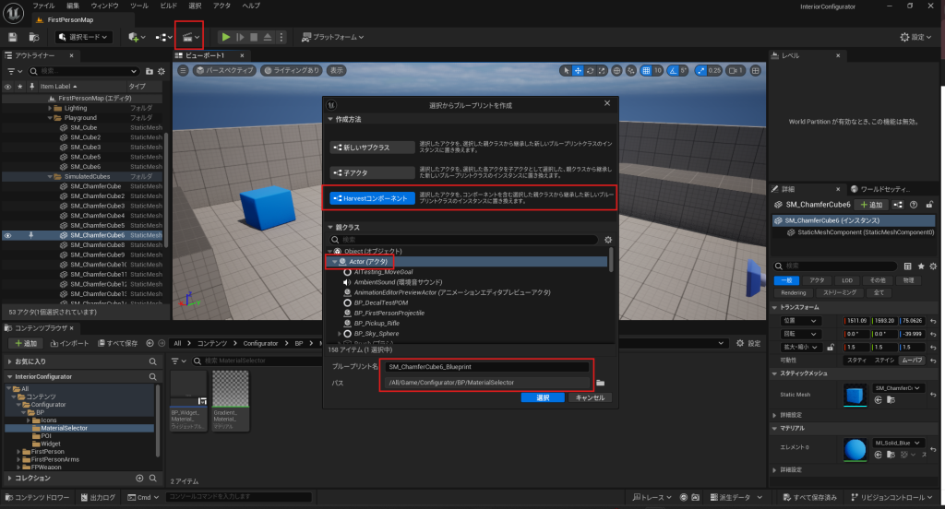The height and width of the screenshot is (509, 945).
Task: Toggle rotation angle snapping
Action: (672, 70)
